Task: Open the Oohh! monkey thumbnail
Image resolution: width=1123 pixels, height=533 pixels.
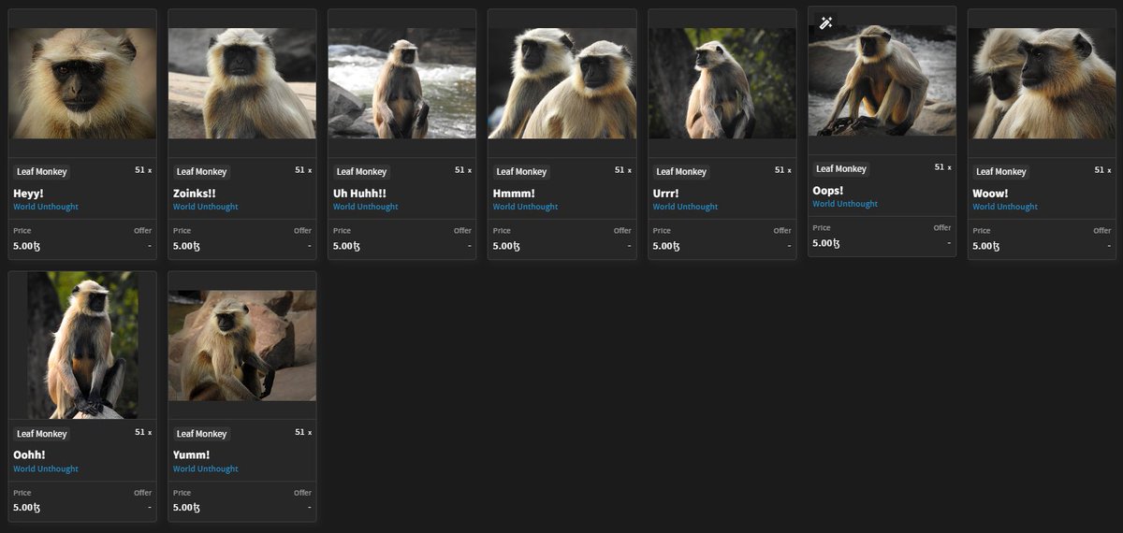Action: click(82, 345)
